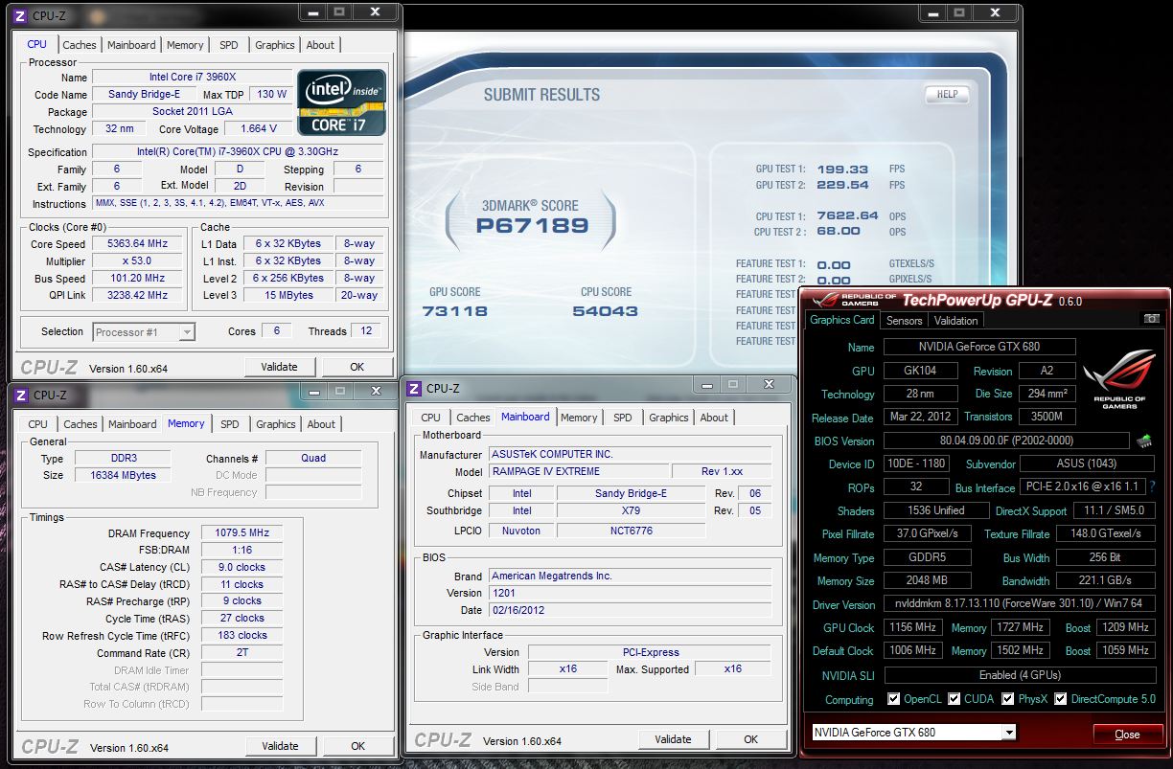Viewport: 1173px width, 769px height.
Task: Click the CPU-Z title icon of CPU window
Action: click(20, 15)
